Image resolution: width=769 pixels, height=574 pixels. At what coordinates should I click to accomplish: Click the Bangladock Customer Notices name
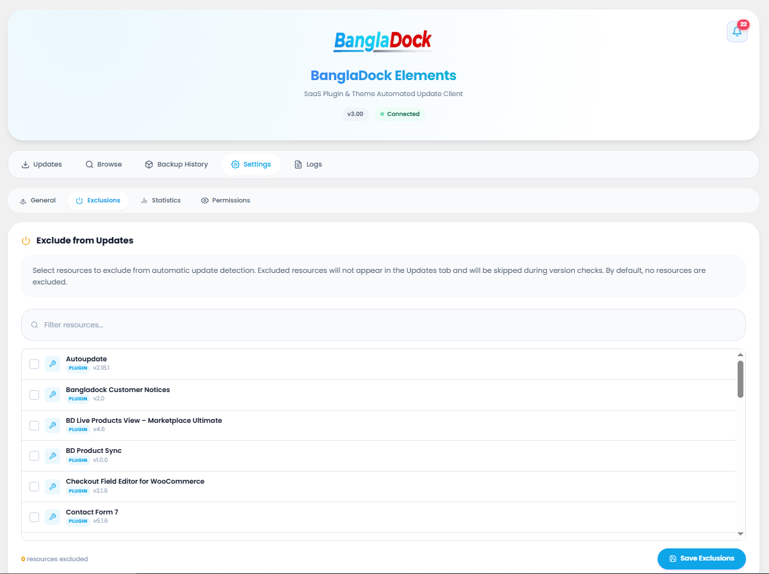pyautogui.click(x=118, y=390)
